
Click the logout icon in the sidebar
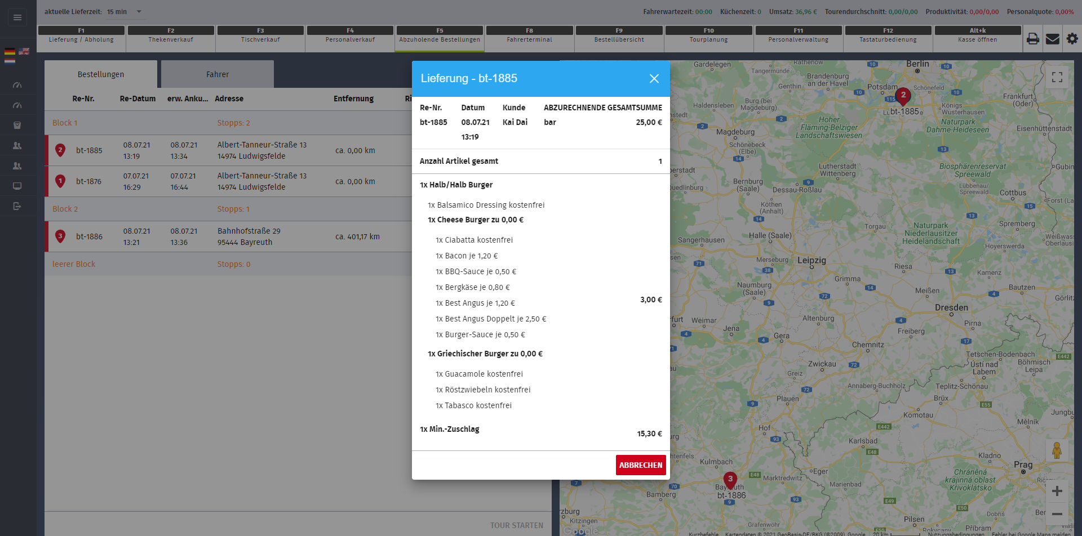coord(17,206)
